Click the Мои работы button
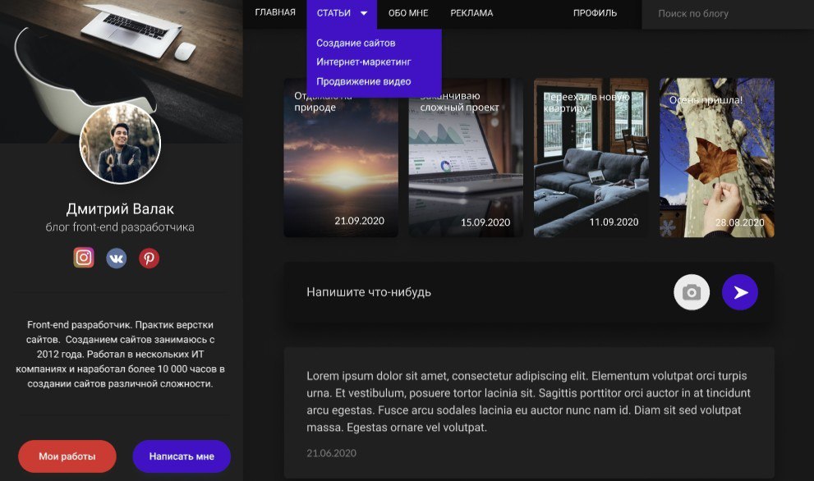This screenshot has height=481, width=814. [67, 456]
